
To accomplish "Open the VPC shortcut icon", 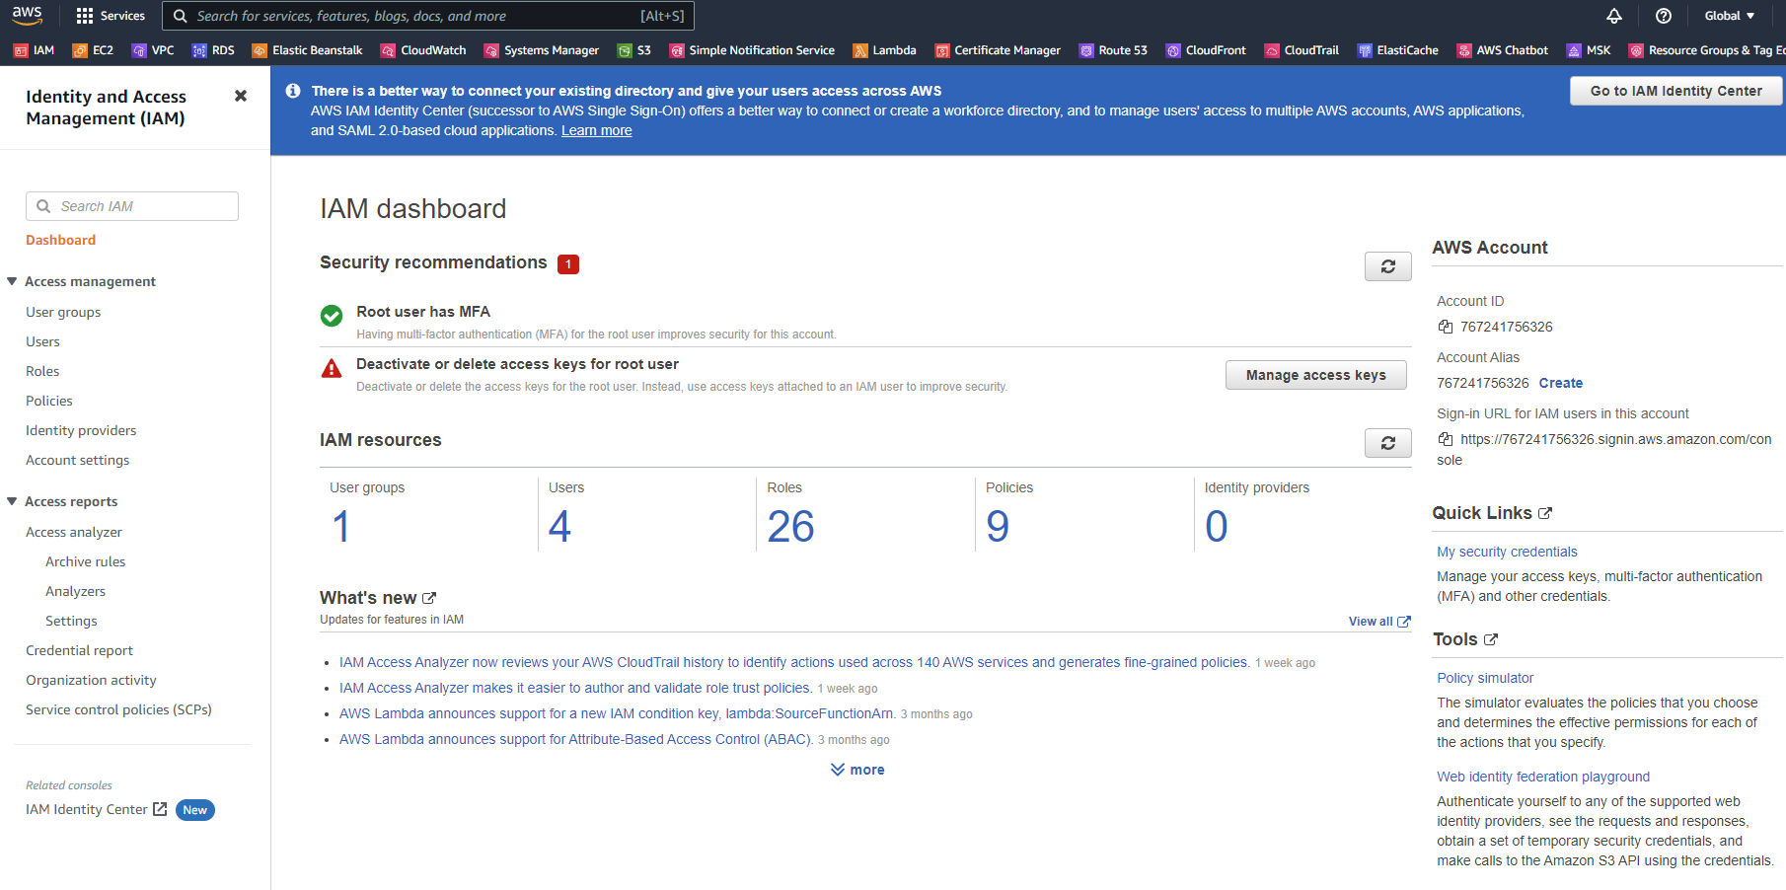I will pyautogui.click(x=153, y=50).
